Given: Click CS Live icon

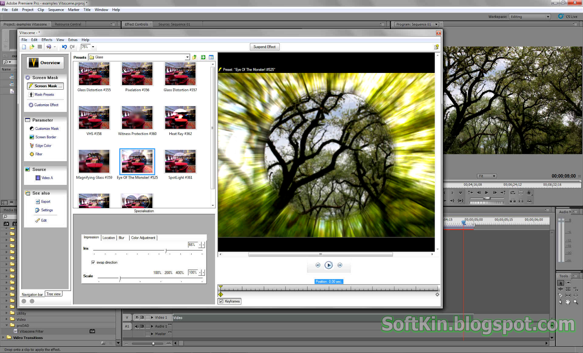Looking at the screenshot, I should coord(561,16).
